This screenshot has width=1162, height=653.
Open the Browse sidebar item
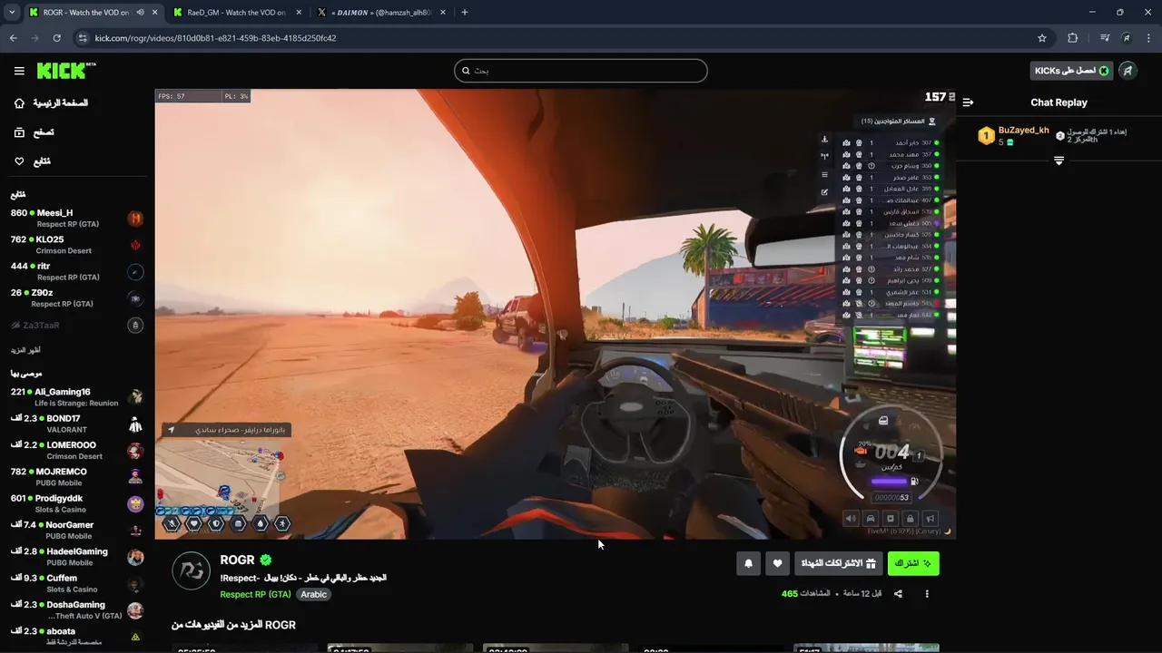tap(34, 132)
